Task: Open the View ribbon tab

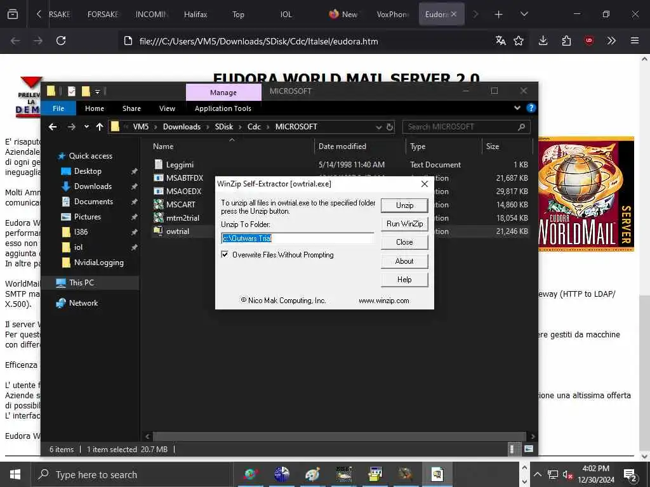Action: (167, 108)
